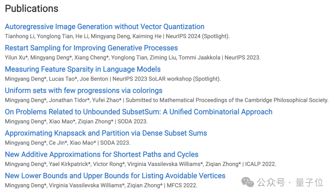Viewport: 334px width, 196px height.
Task: Click the Kaiming He author name
Action: coord(147,36)
